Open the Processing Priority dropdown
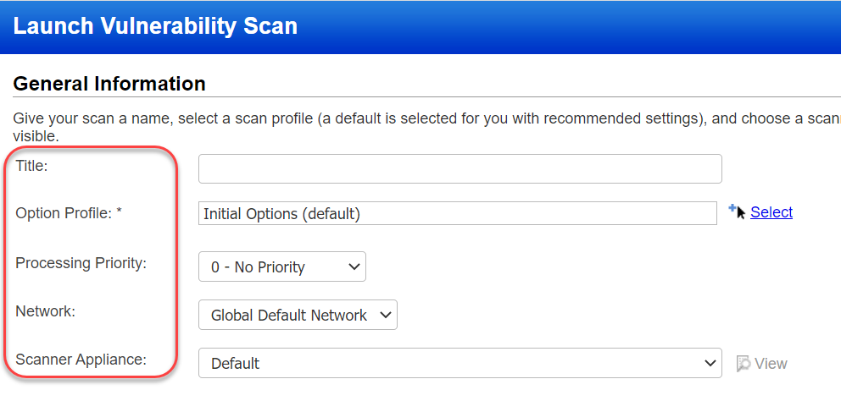841x412 pixels. (281, 267)
